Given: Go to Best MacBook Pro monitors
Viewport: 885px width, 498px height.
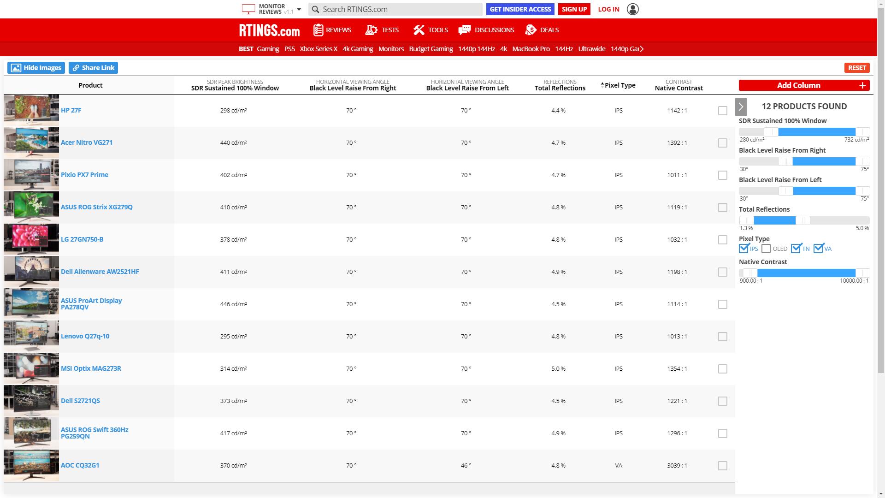Looking at the screenshot, I should click(531, 49).
